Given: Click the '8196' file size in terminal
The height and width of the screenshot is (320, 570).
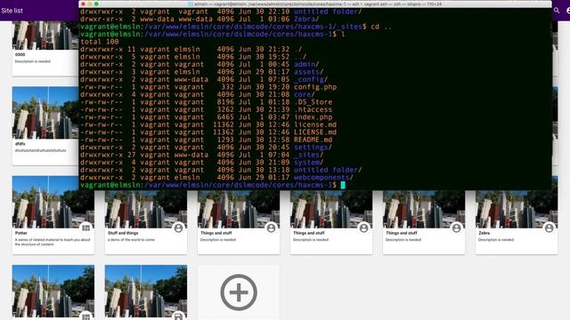Looking at the screenshot, I should pos(225,102).
